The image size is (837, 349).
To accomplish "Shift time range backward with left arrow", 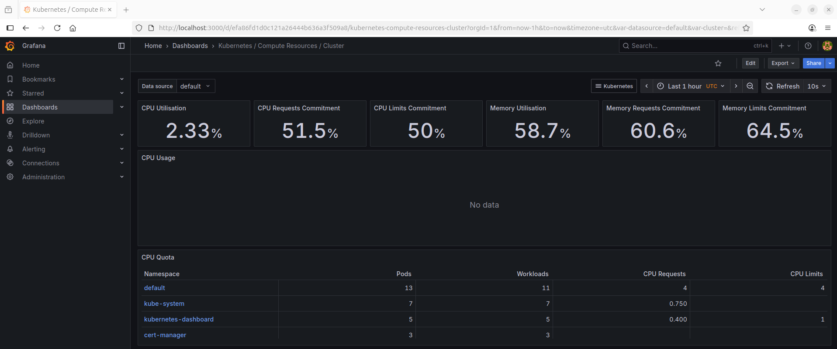I will (x=647, y=86).
